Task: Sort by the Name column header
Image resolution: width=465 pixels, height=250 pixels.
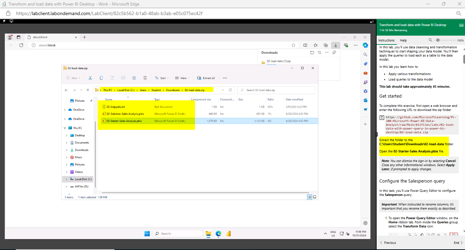Action: 109,100
